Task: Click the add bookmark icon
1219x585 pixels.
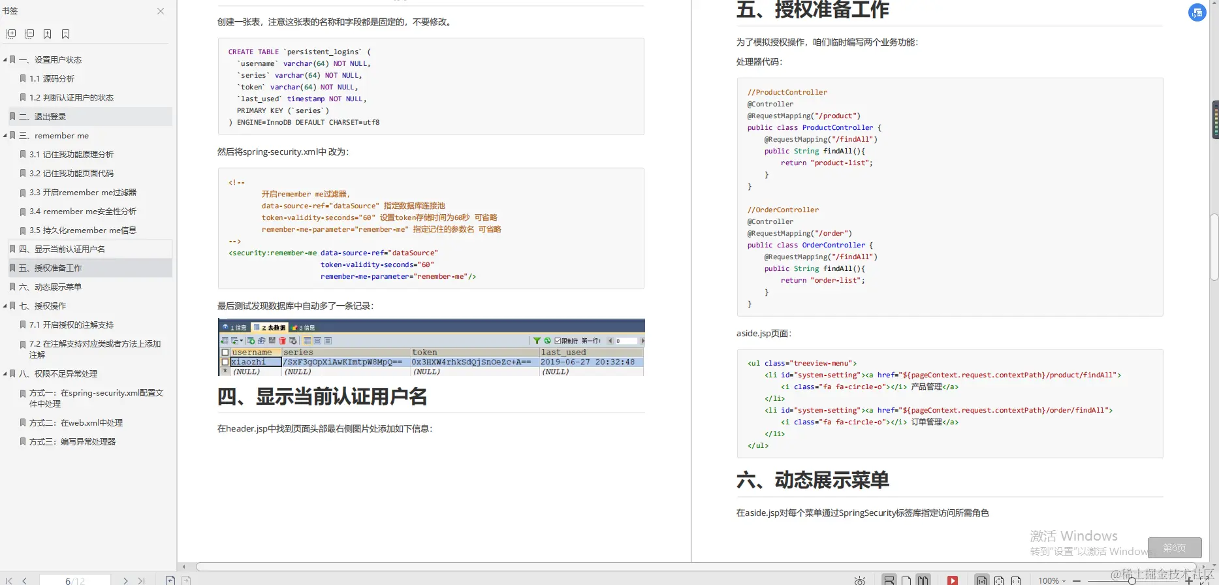Action: click(x=48, y=34)
